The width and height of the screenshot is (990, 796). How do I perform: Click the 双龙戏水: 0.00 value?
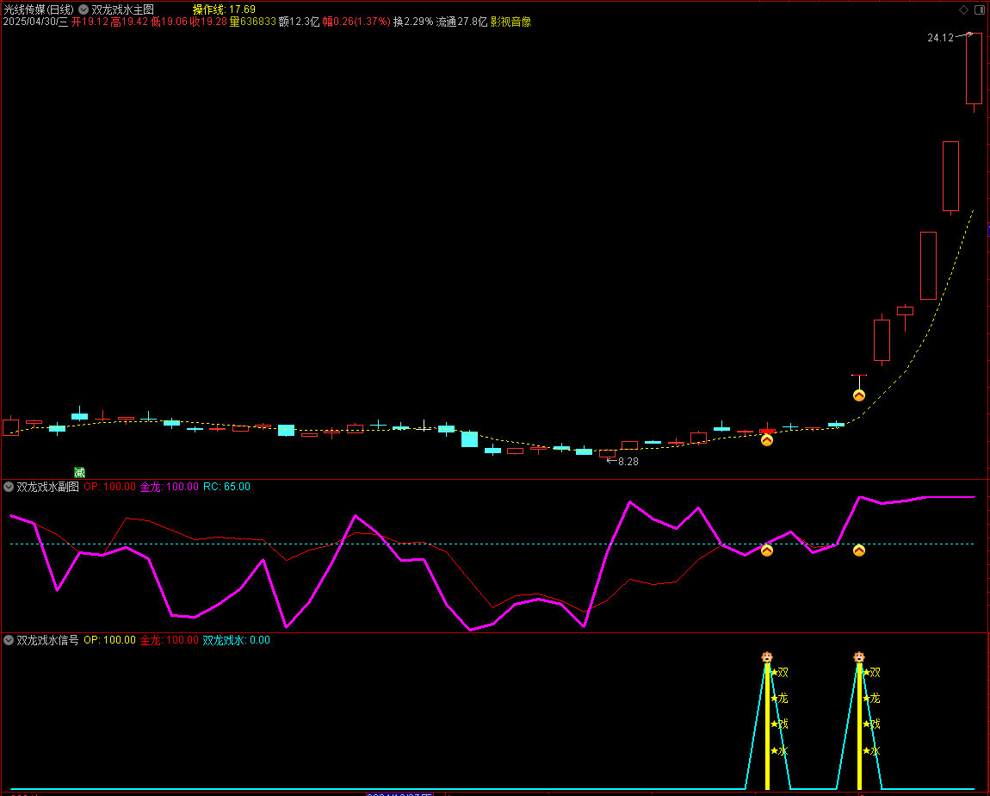click(x=236, y=640)
